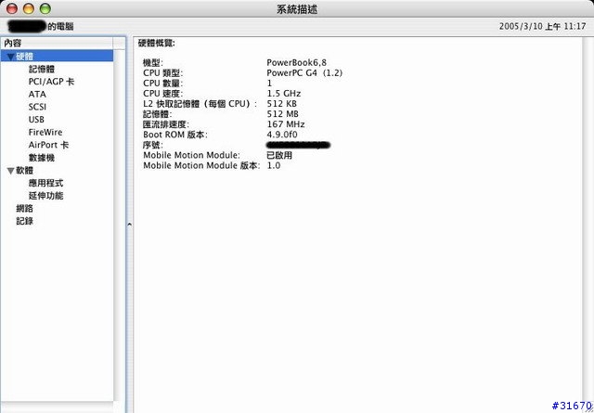
Task: Click the 167 MHz bus speed value
Action: 286,124
